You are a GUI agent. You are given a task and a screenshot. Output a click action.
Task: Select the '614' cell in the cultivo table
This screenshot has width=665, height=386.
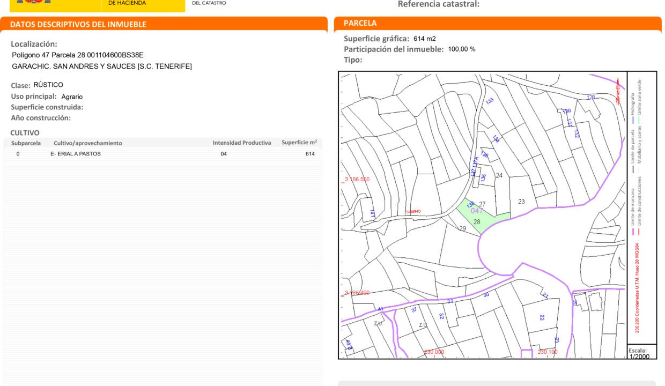pyautogui.click(x=310, y=154)
